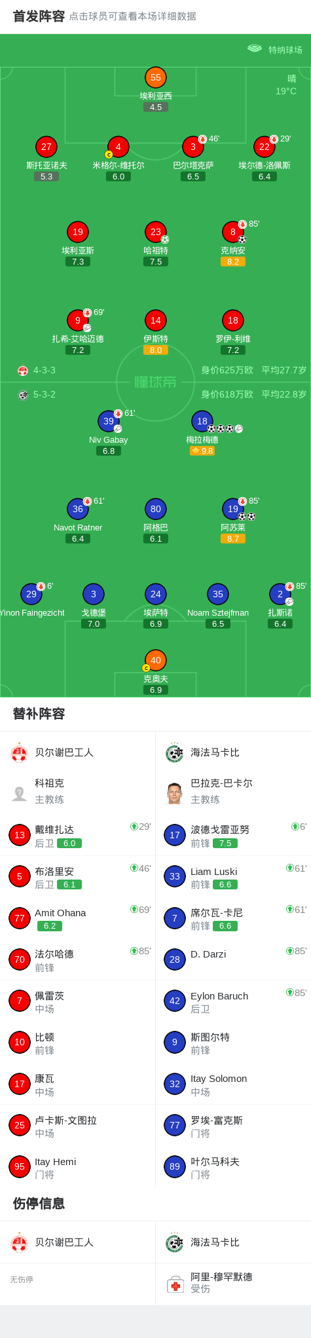Select the 5-3-2 formation label
Screen dimensions: 311x1338
point(45,394)
